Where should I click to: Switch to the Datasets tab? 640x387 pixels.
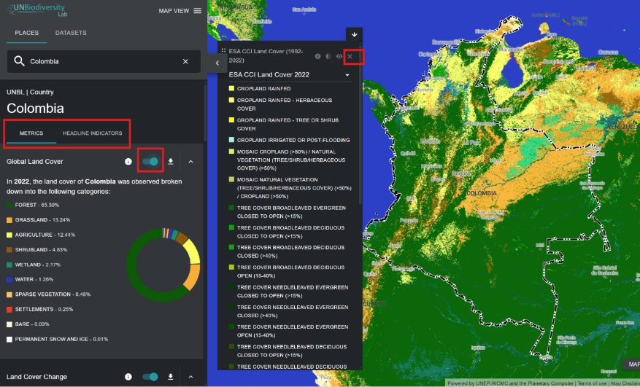[71, 33]
